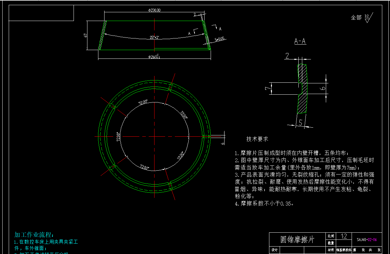The width and height of the screenshot is (390, 254).
Task: Select the Φ230.30 top diameter dimension
Action: point(155,10)
